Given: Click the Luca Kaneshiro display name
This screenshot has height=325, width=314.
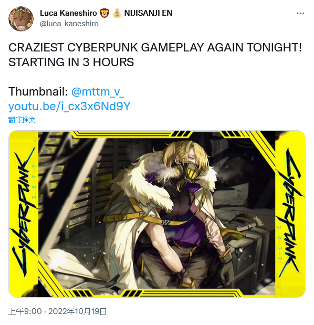Looking at the screenshot, I should [x=68, y=13].
